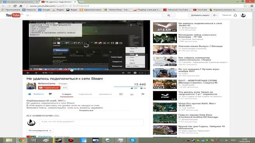255x143 pixels.
Task: Open the YouTube logo home link
Action: 13,15
